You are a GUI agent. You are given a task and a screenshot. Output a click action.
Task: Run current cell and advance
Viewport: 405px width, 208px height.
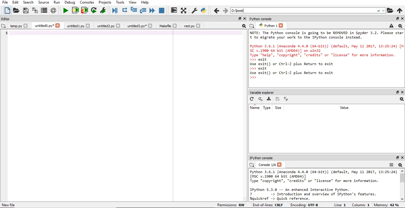pyautogui.click(x=84, y=11)
